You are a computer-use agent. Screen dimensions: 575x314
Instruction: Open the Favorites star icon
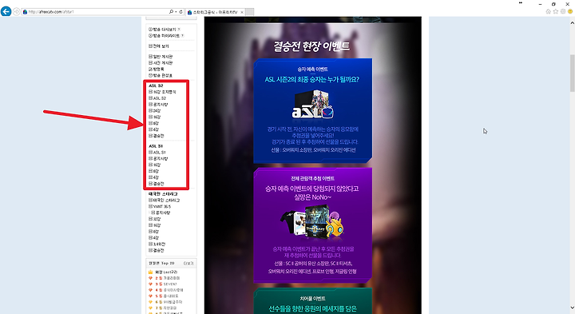(x=556, y=12)
